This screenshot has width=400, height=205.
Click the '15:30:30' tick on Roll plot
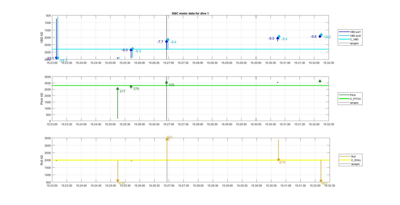[271, 186]
